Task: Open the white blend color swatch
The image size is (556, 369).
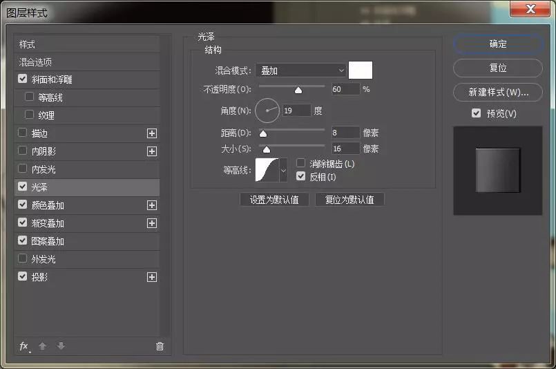Action: pyautogui.click(x=361, y=70)
